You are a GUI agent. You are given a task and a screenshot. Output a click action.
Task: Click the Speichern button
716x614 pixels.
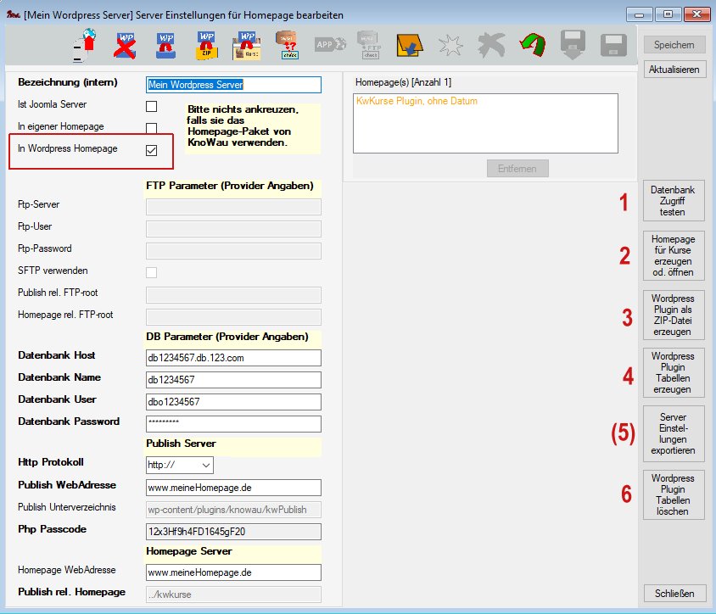point(674,45)
